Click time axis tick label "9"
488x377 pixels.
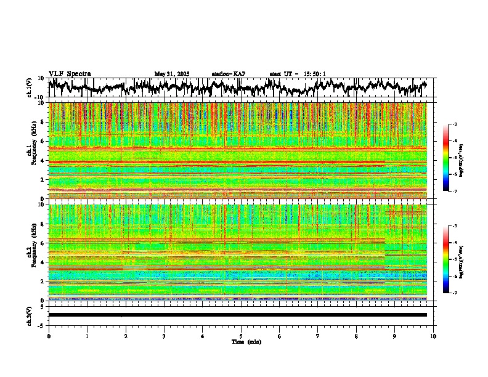[394, 336]
